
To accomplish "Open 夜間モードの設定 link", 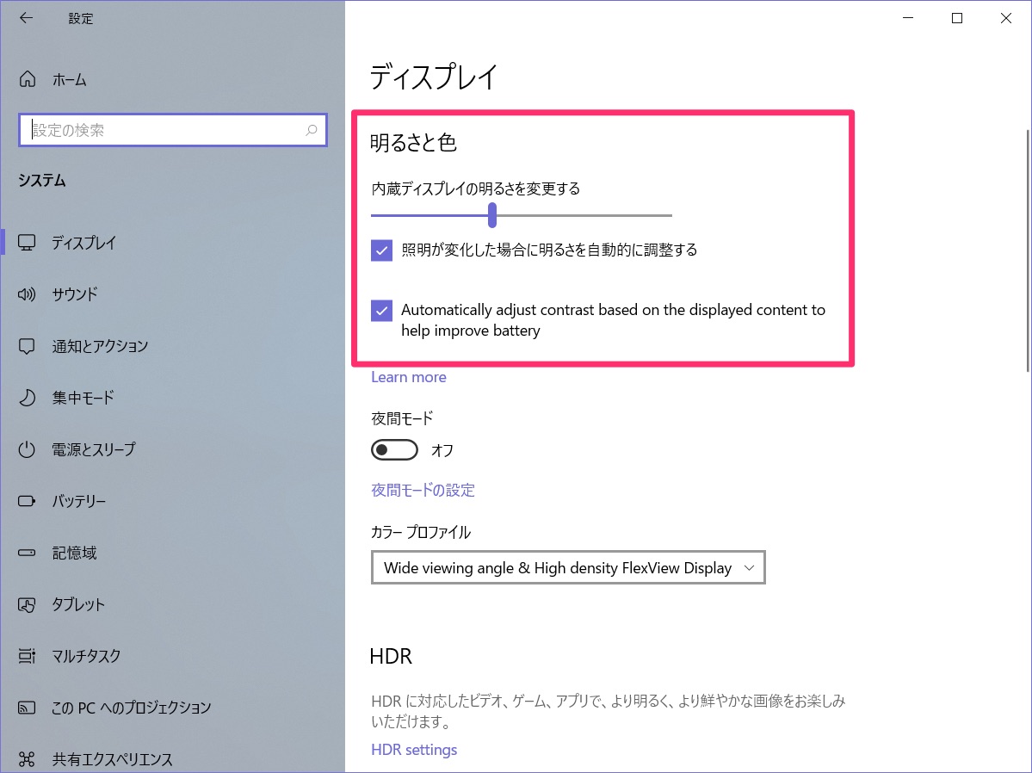I will [x=423, y=490].
